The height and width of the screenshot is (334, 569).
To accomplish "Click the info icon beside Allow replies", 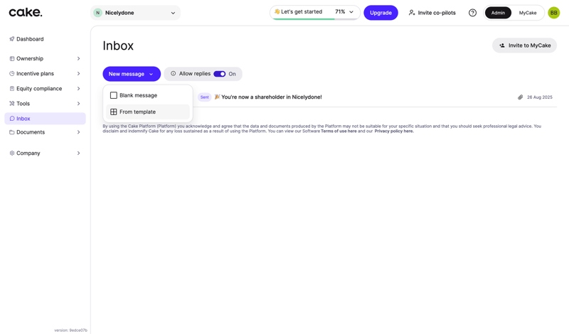I will [173, 74].
